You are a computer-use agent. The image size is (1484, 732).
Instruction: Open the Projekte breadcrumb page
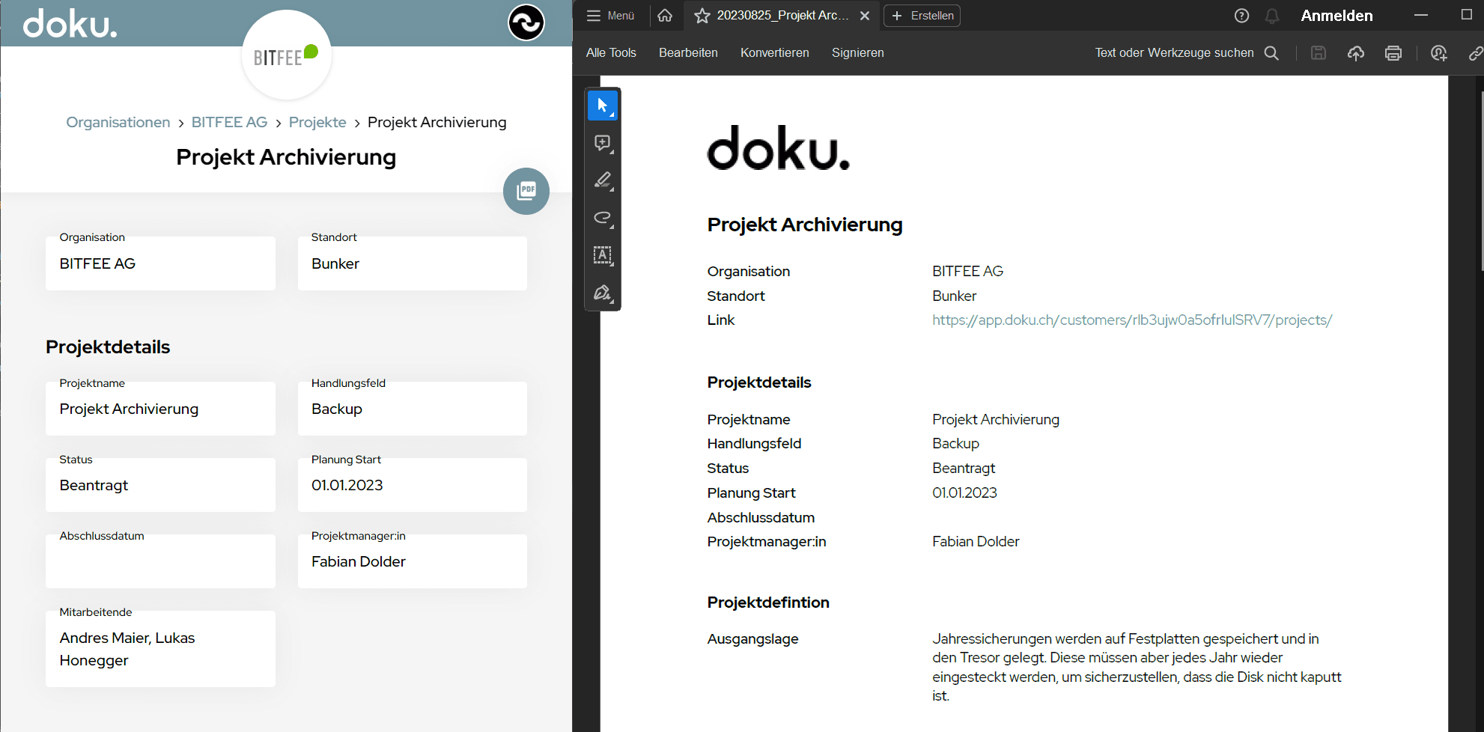(x=317, y=122)
